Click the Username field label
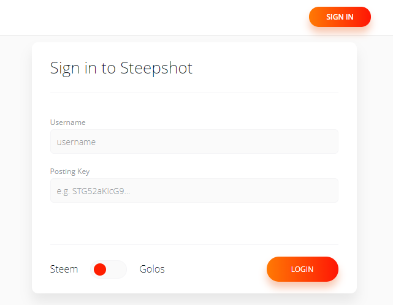The image size is (393, 305). click(67, 122)
